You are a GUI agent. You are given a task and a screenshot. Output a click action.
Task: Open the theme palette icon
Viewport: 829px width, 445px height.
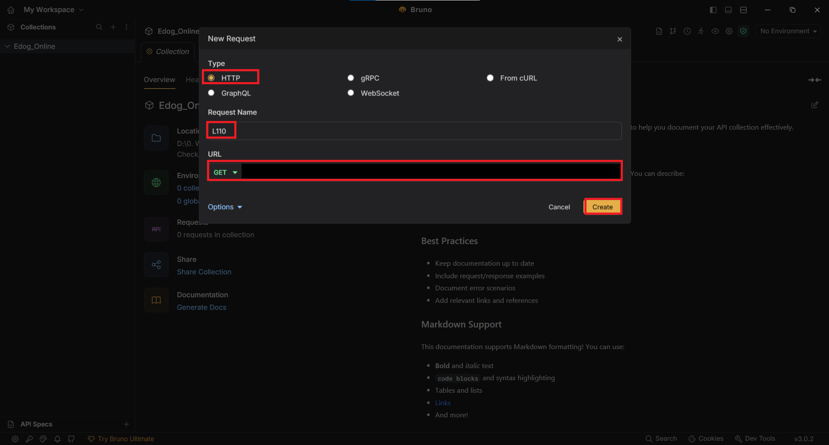(43, 439)
